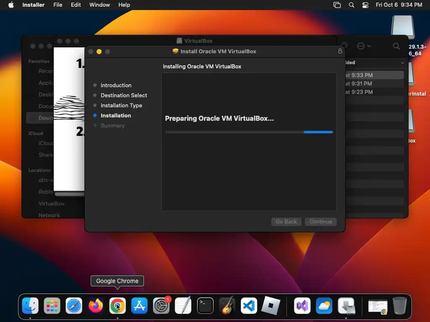
Task: Open the Trash in the Dock
Action: (400, 306)
